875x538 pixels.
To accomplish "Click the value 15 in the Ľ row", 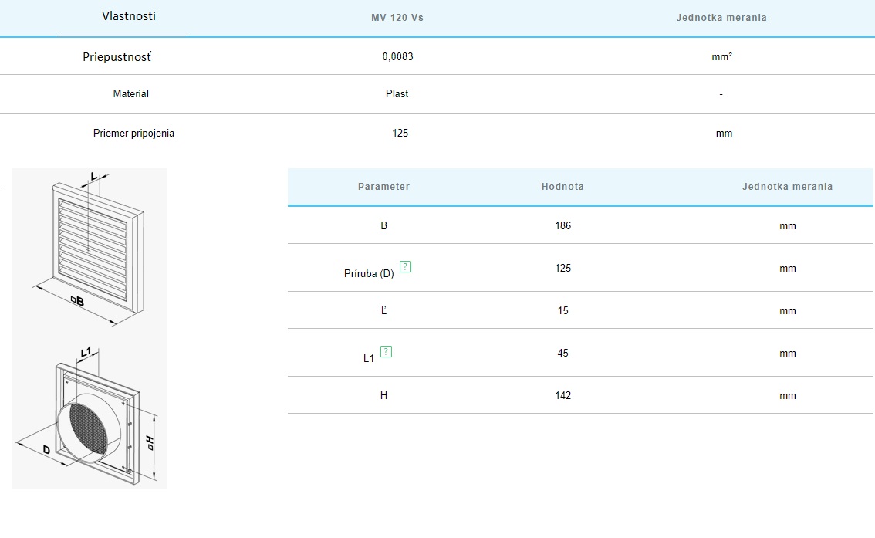I will pyautogui.click(x=562, y=311).
